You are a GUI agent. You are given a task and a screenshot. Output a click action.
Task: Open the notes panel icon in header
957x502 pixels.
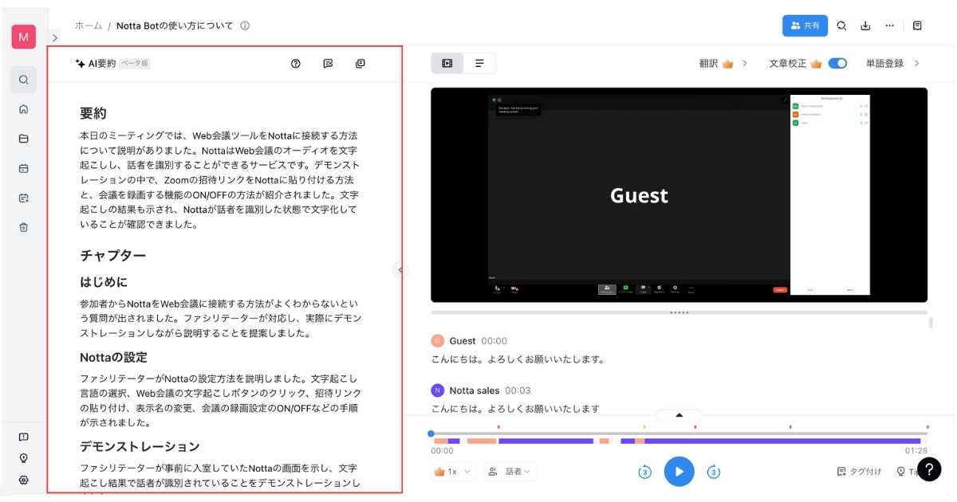pos(917,25)
